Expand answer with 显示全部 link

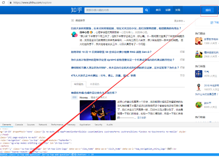[141, 117]
